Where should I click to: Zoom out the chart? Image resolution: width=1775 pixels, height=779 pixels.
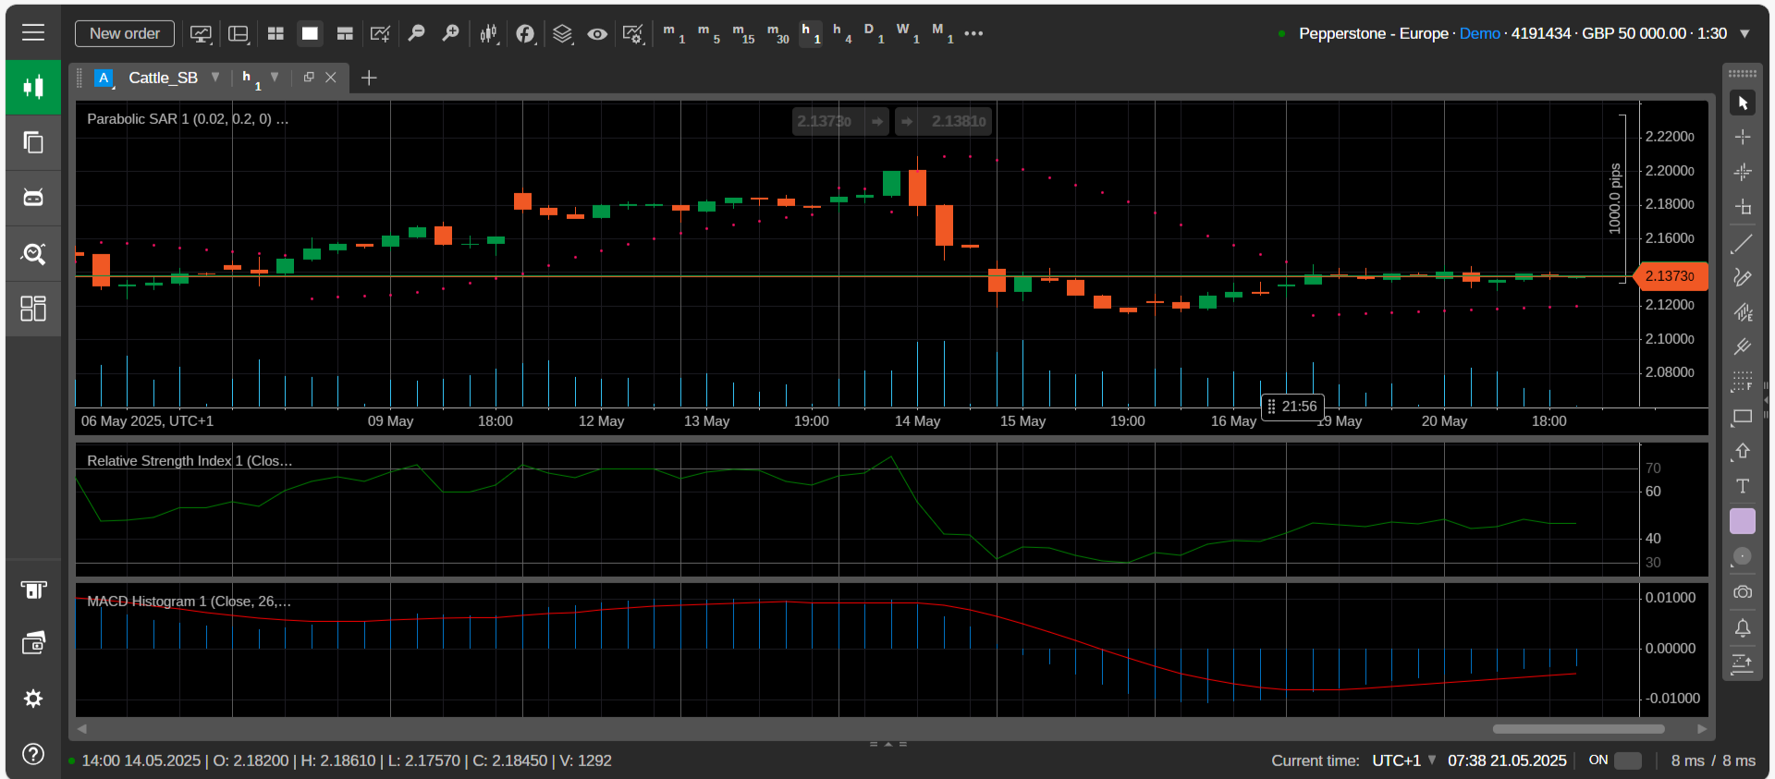[x=416, y=33]
